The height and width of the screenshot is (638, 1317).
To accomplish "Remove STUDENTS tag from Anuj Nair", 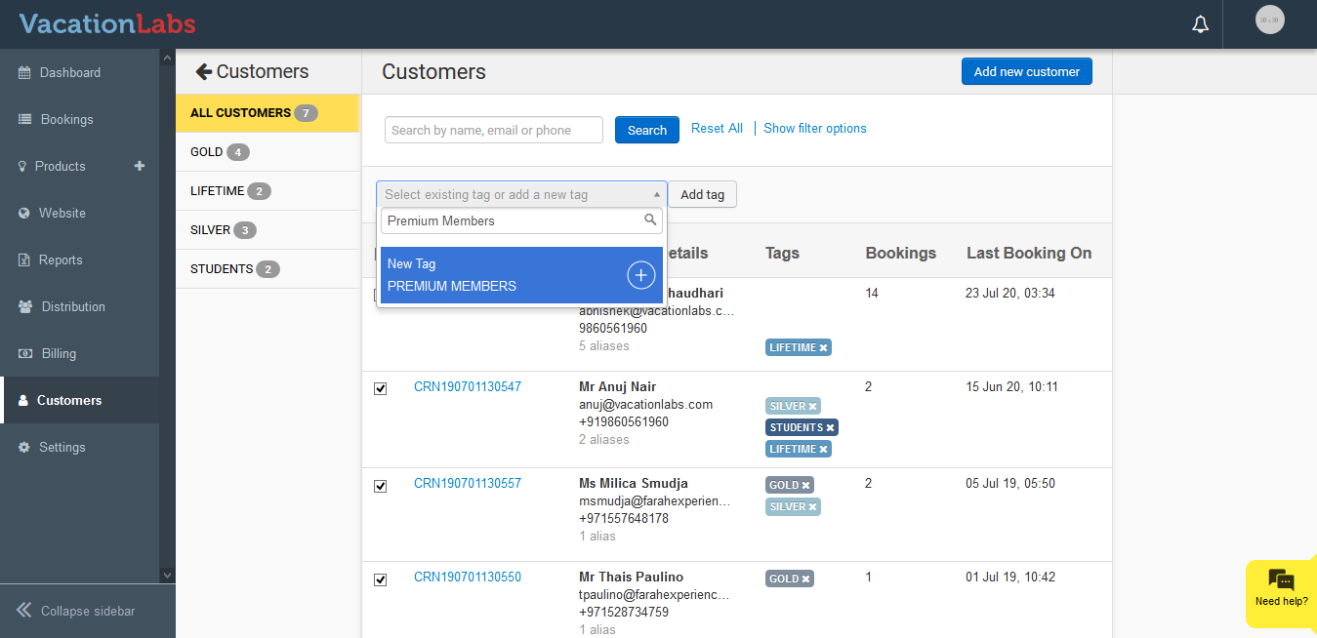I will tap(830, 427).
